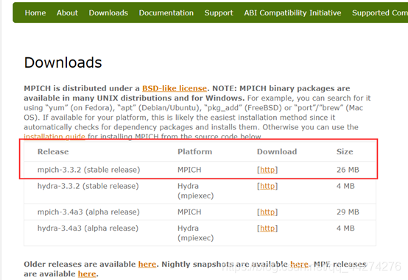The image size is (408, 280).
Task: Open the Downloads nav item
Action: pyautogui.click(x=108, y=12)
